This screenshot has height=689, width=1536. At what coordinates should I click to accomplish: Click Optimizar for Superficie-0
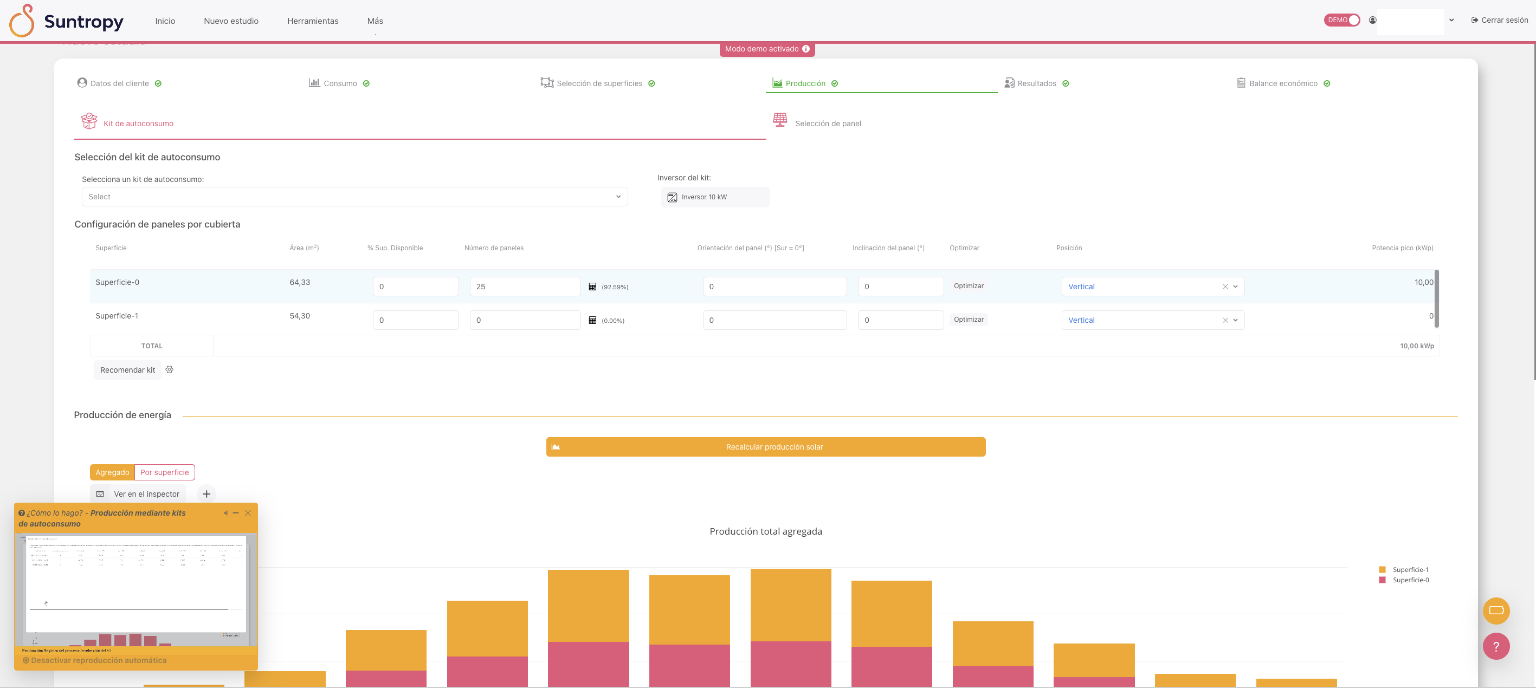click(969, 286)
